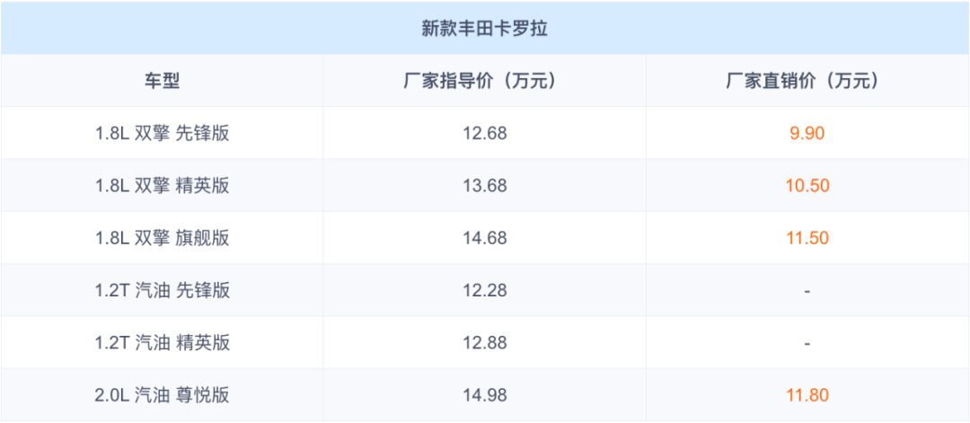Viewport: 970px width, 423px height.
Task: Select the 1.8L 双擎 精英版 model cell
Action: [162, 186]
